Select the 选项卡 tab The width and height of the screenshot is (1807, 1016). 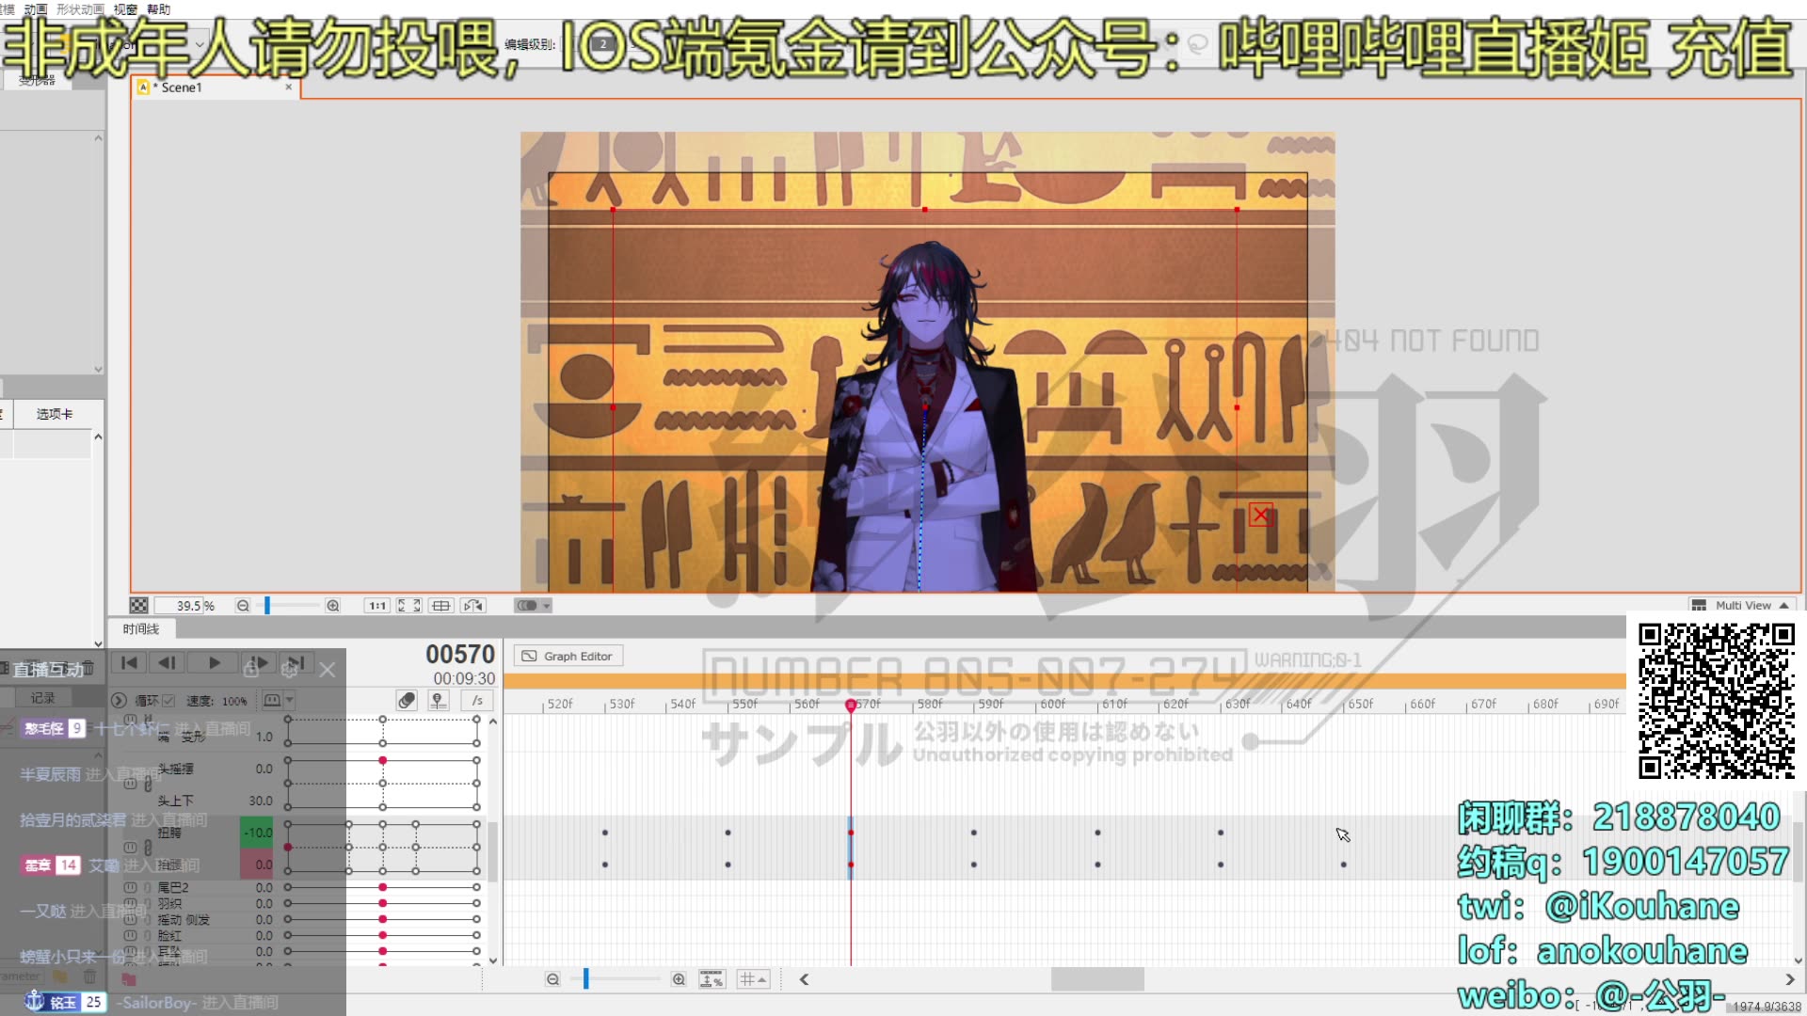(54, 414)
